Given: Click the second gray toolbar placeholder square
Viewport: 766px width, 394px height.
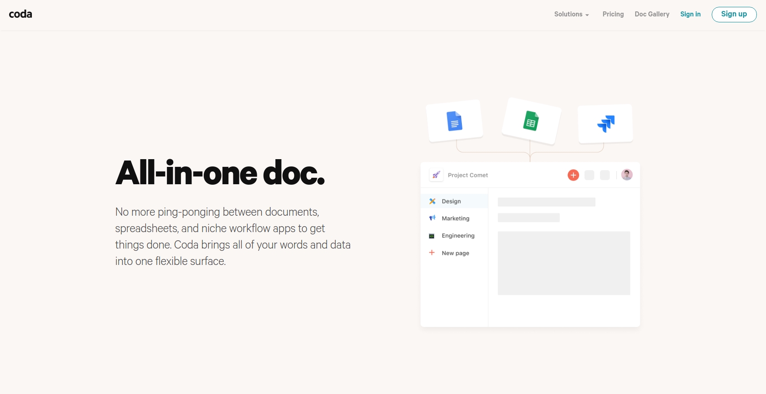Looking at the screenshot, I should click(605, 175).
